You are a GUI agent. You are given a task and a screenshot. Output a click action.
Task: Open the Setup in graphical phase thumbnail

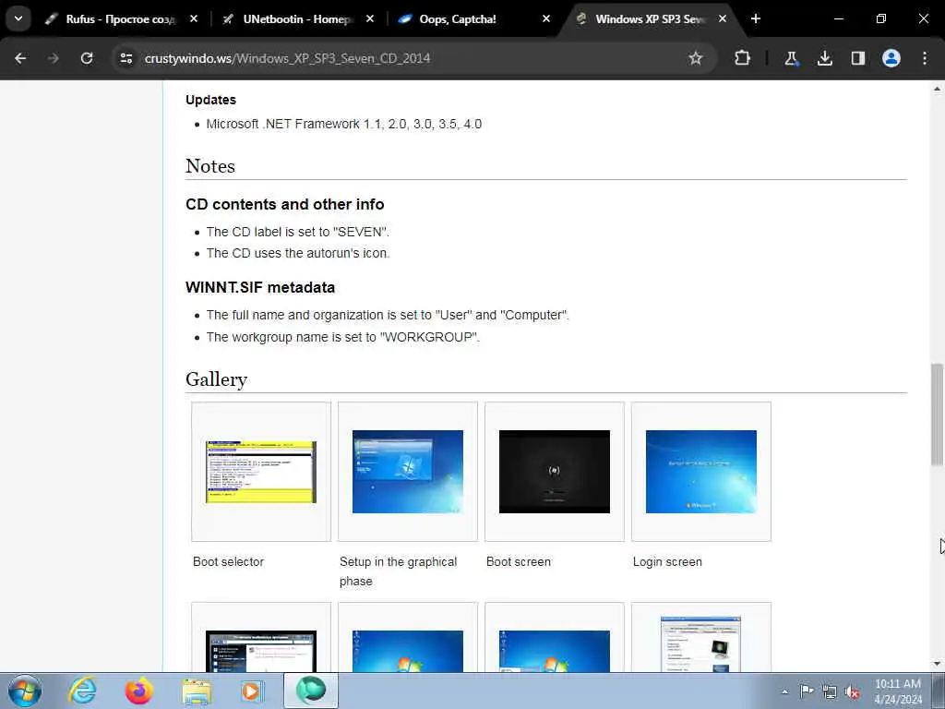click(407, 472)
